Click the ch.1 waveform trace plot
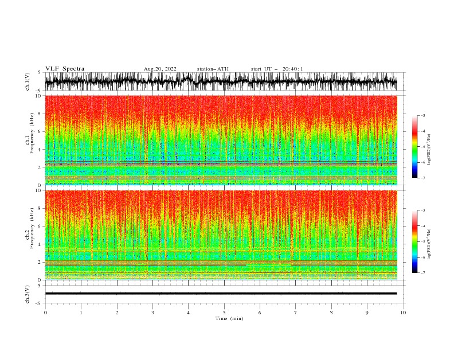 coord(221,81)
